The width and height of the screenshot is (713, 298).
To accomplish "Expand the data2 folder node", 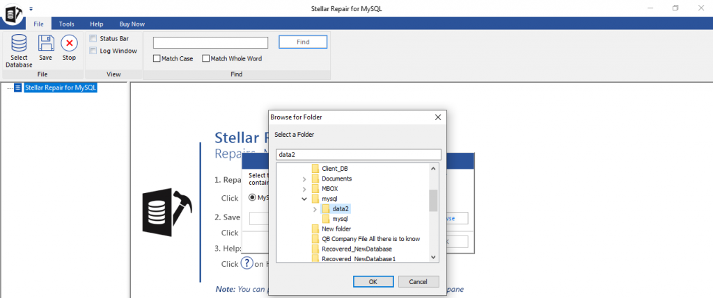I will click(x=315, y=208).
